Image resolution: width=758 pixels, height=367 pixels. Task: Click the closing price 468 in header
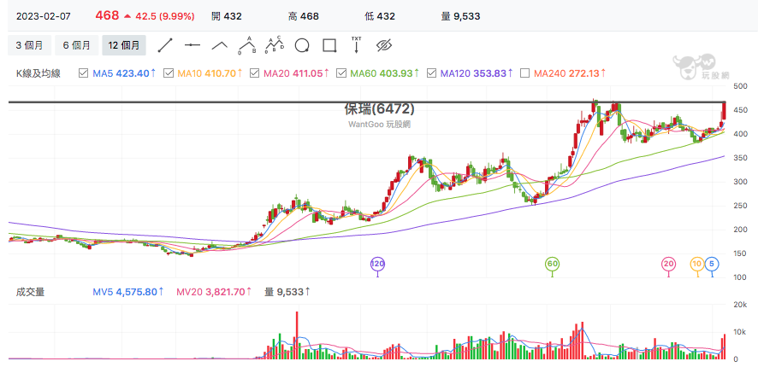tap(107, 16)
